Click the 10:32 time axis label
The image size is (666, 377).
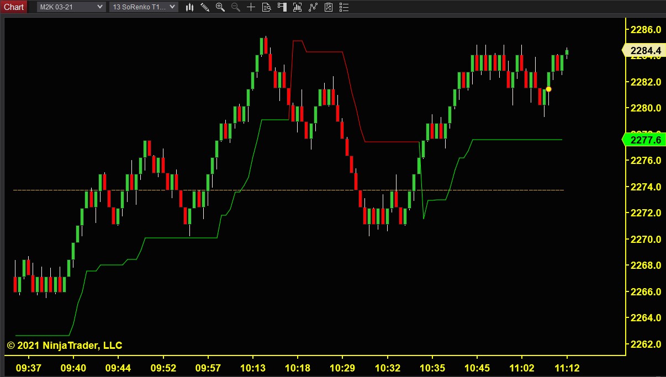(x=387, y=368)
